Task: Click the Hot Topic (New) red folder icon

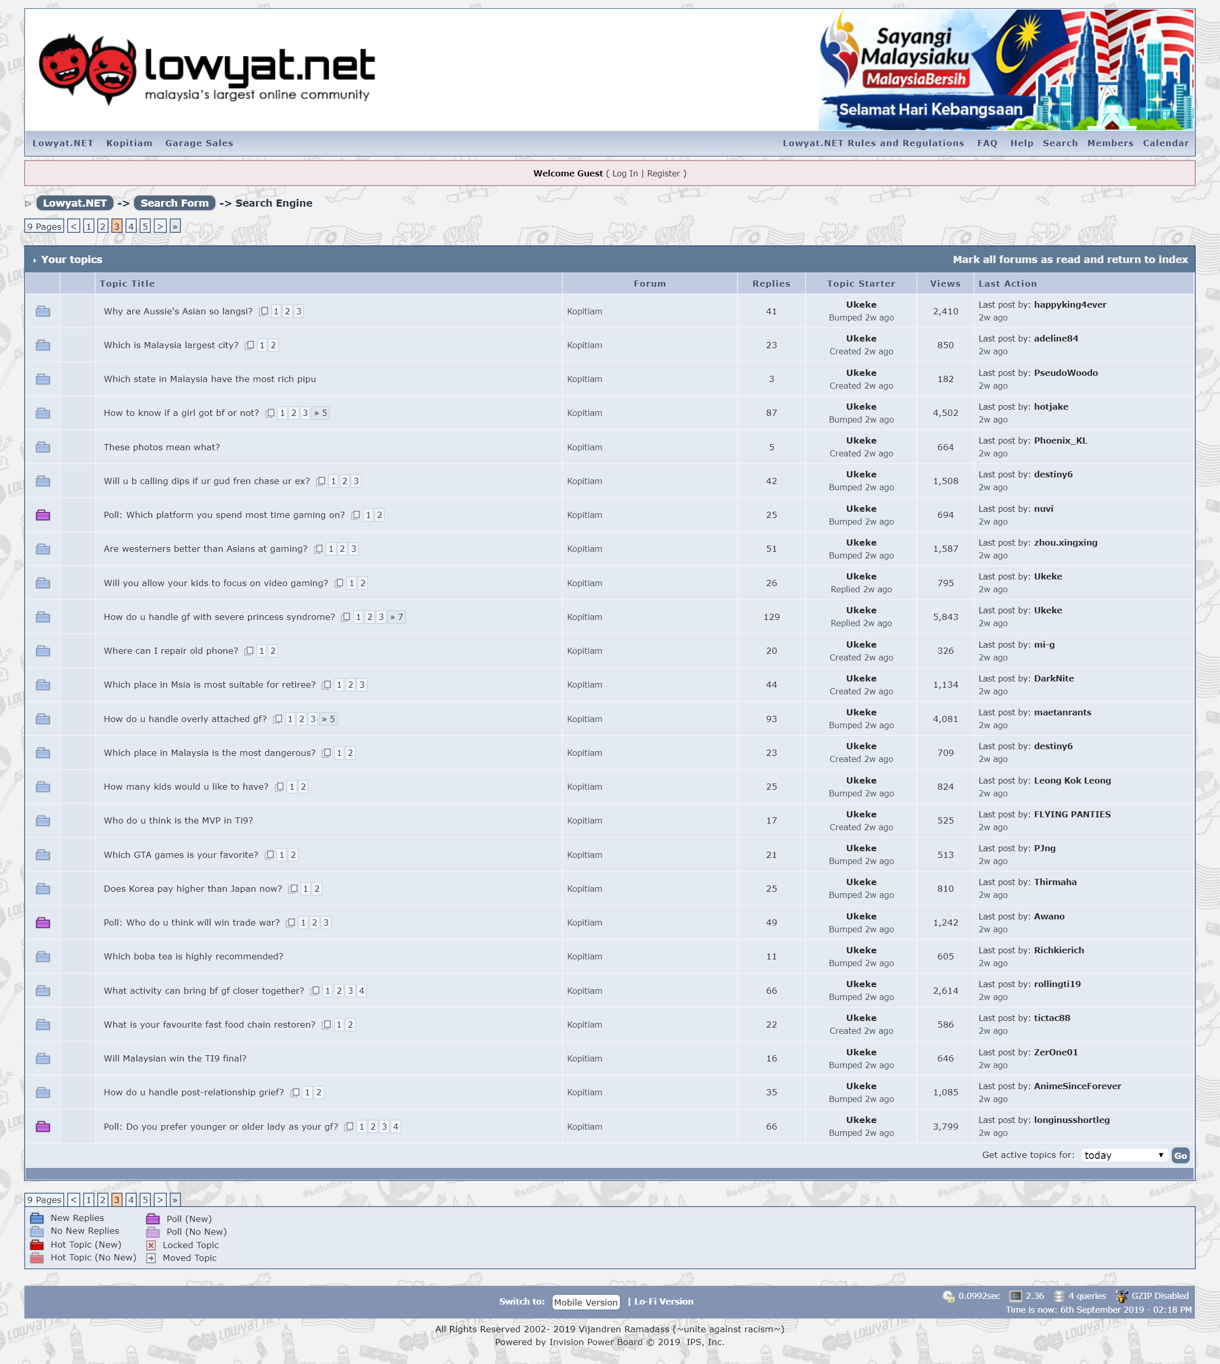Action: point(37,1245)
